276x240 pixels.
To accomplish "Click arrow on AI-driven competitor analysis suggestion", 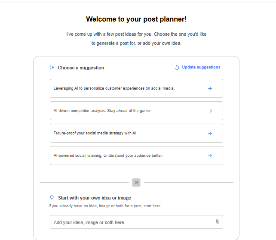I will pos(210,111).
